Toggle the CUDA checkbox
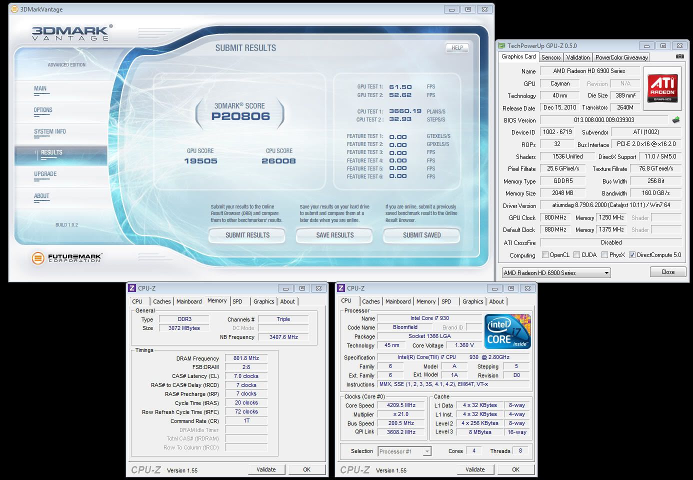The height and width of the screenshot is (480, 693). click(x=576, y=255)
